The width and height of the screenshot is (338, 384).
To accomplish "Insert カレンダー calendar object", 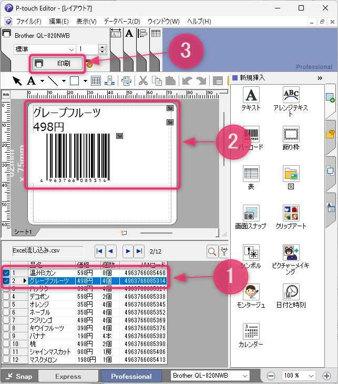I will pyautogui.click(x=251, y=336).
